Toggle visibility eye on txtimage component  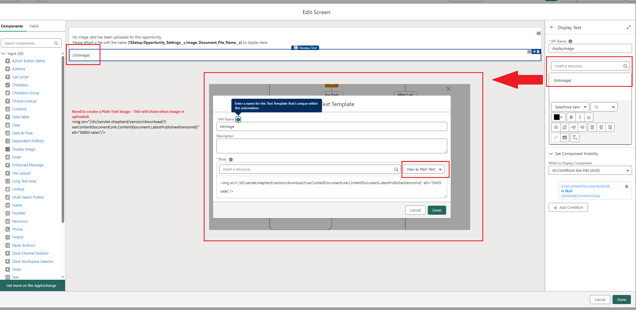click(x=529, y=52)
